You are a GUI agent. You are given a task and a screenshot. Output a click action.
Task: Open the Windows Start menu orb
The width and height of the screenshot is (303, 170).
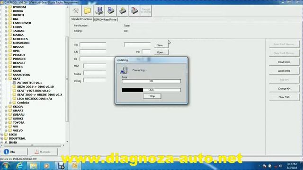tap(6, 166)
